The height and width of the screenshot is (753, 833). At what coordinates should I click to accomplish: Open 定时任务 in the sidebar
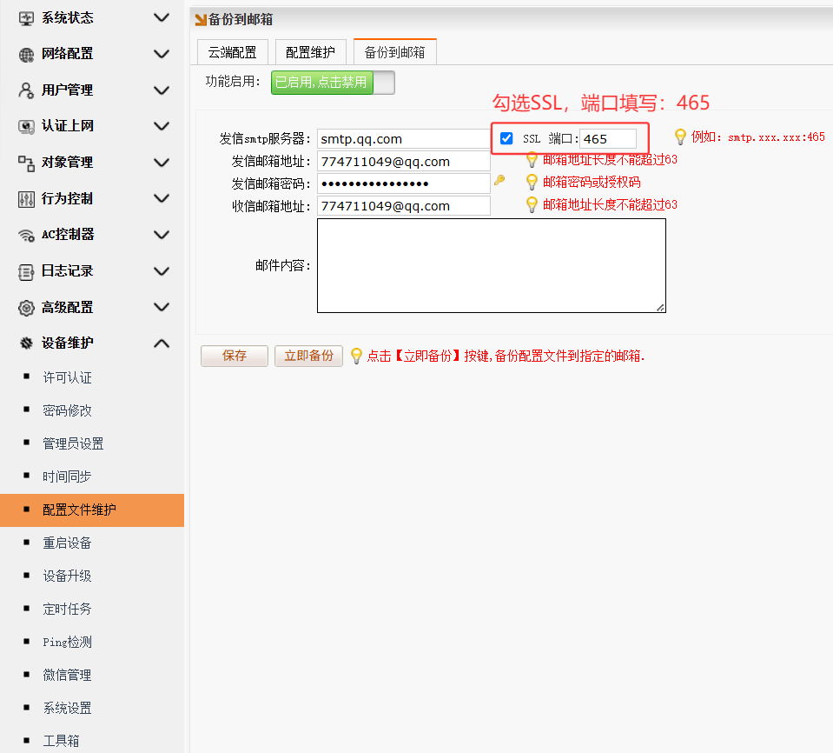(67, 609)
